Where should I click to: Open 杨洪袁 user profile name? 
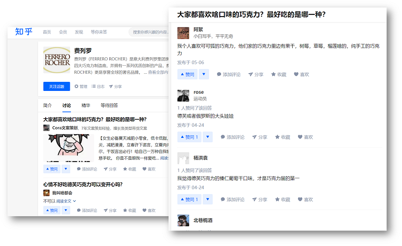[200, 158]
